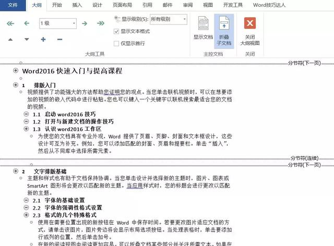334x246 pixels.
Task: Click the Promote single left arrow
Action: (27, 23)
